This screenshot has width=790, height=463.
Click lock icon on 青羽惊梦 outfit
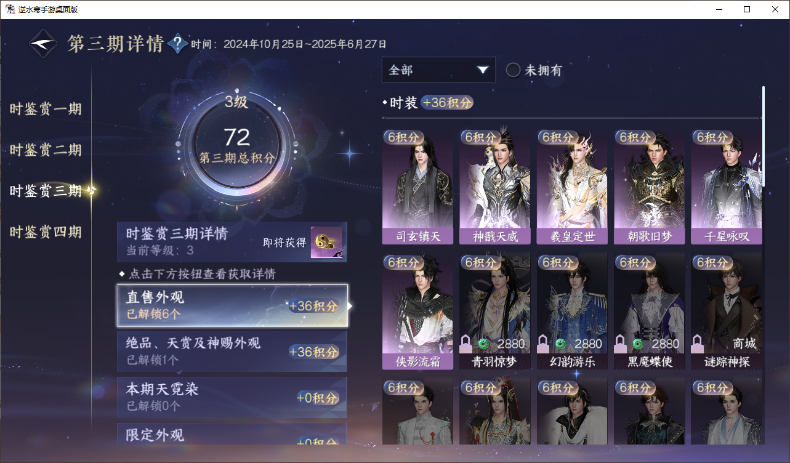pyautogui.click(x=466, y=342)
